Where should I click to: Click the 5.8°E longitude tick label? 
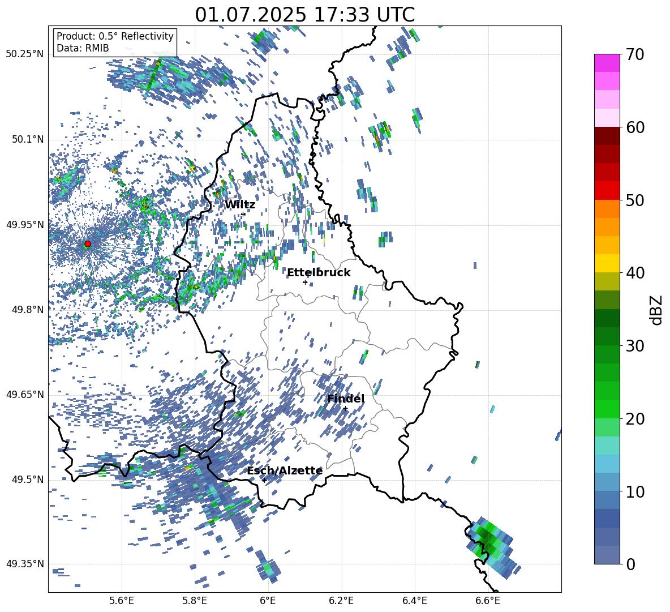(x=195, y=601)
